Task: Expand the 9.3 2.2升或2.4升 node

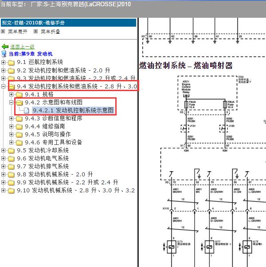Action: point(3,78)
